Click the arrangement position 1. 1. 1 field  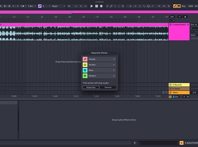tap(81, 6)
